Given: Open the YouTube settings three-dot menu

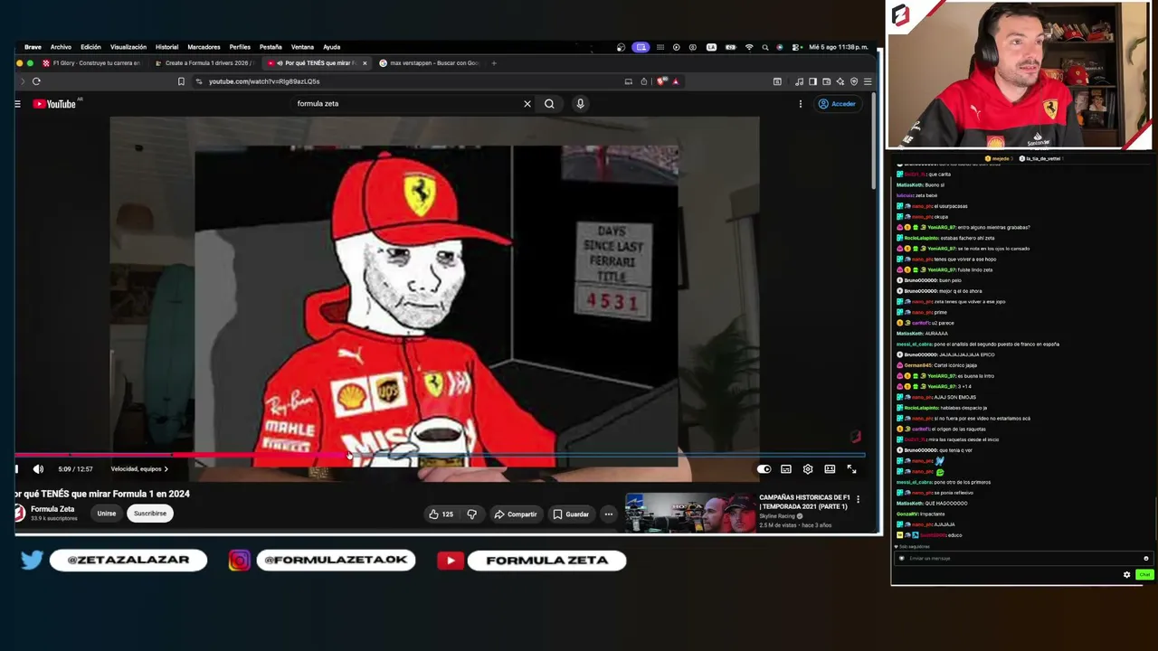Looking at the screenshot, I should [x=801, y=104].
